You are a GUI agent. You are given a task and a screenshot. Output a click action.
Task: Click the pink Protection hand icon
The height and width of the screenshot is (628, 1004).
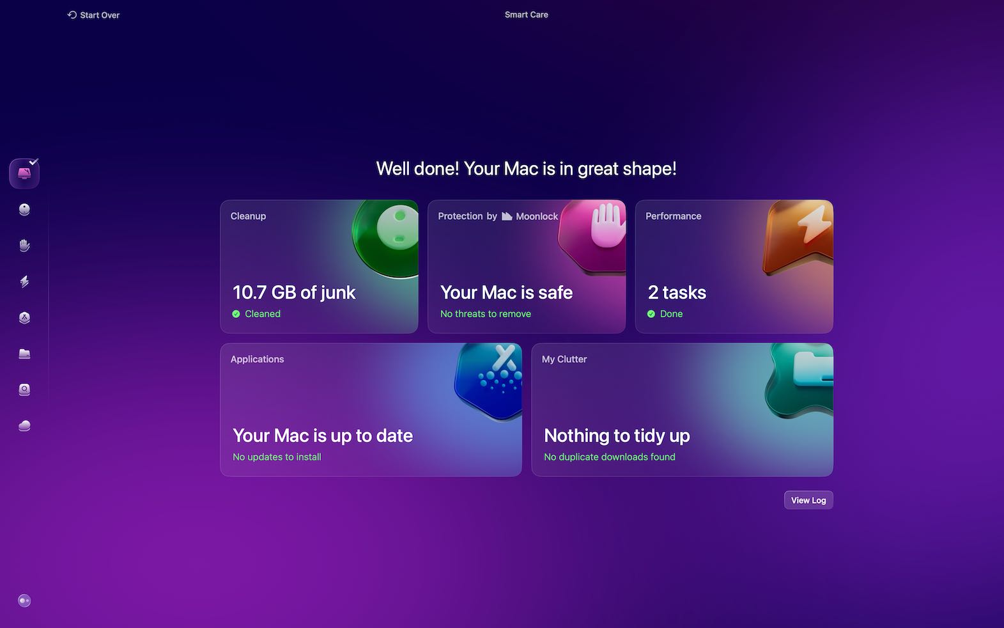point(592,237)
